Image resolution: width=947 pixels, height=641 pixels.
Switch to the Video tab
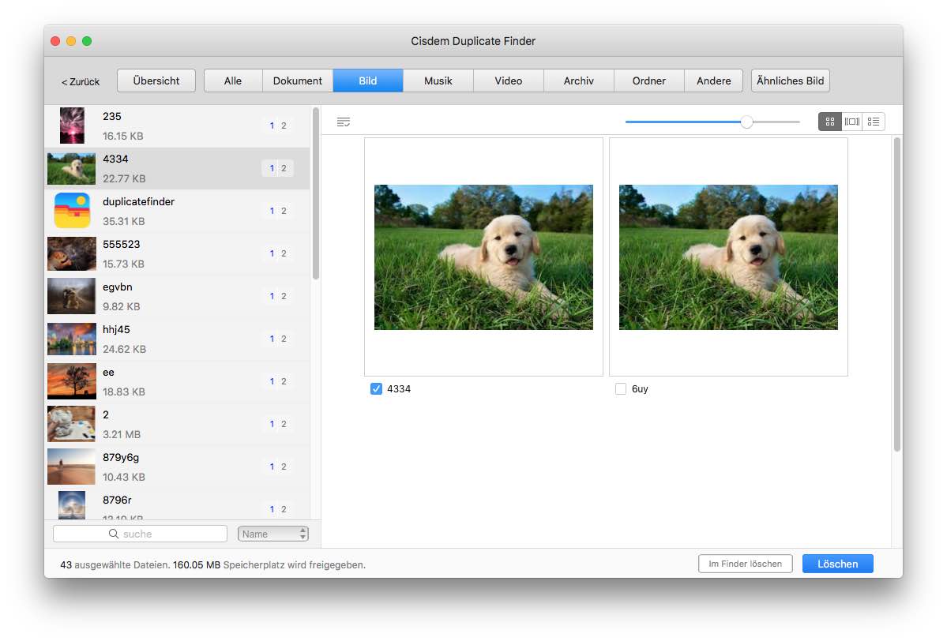(509, 81)
